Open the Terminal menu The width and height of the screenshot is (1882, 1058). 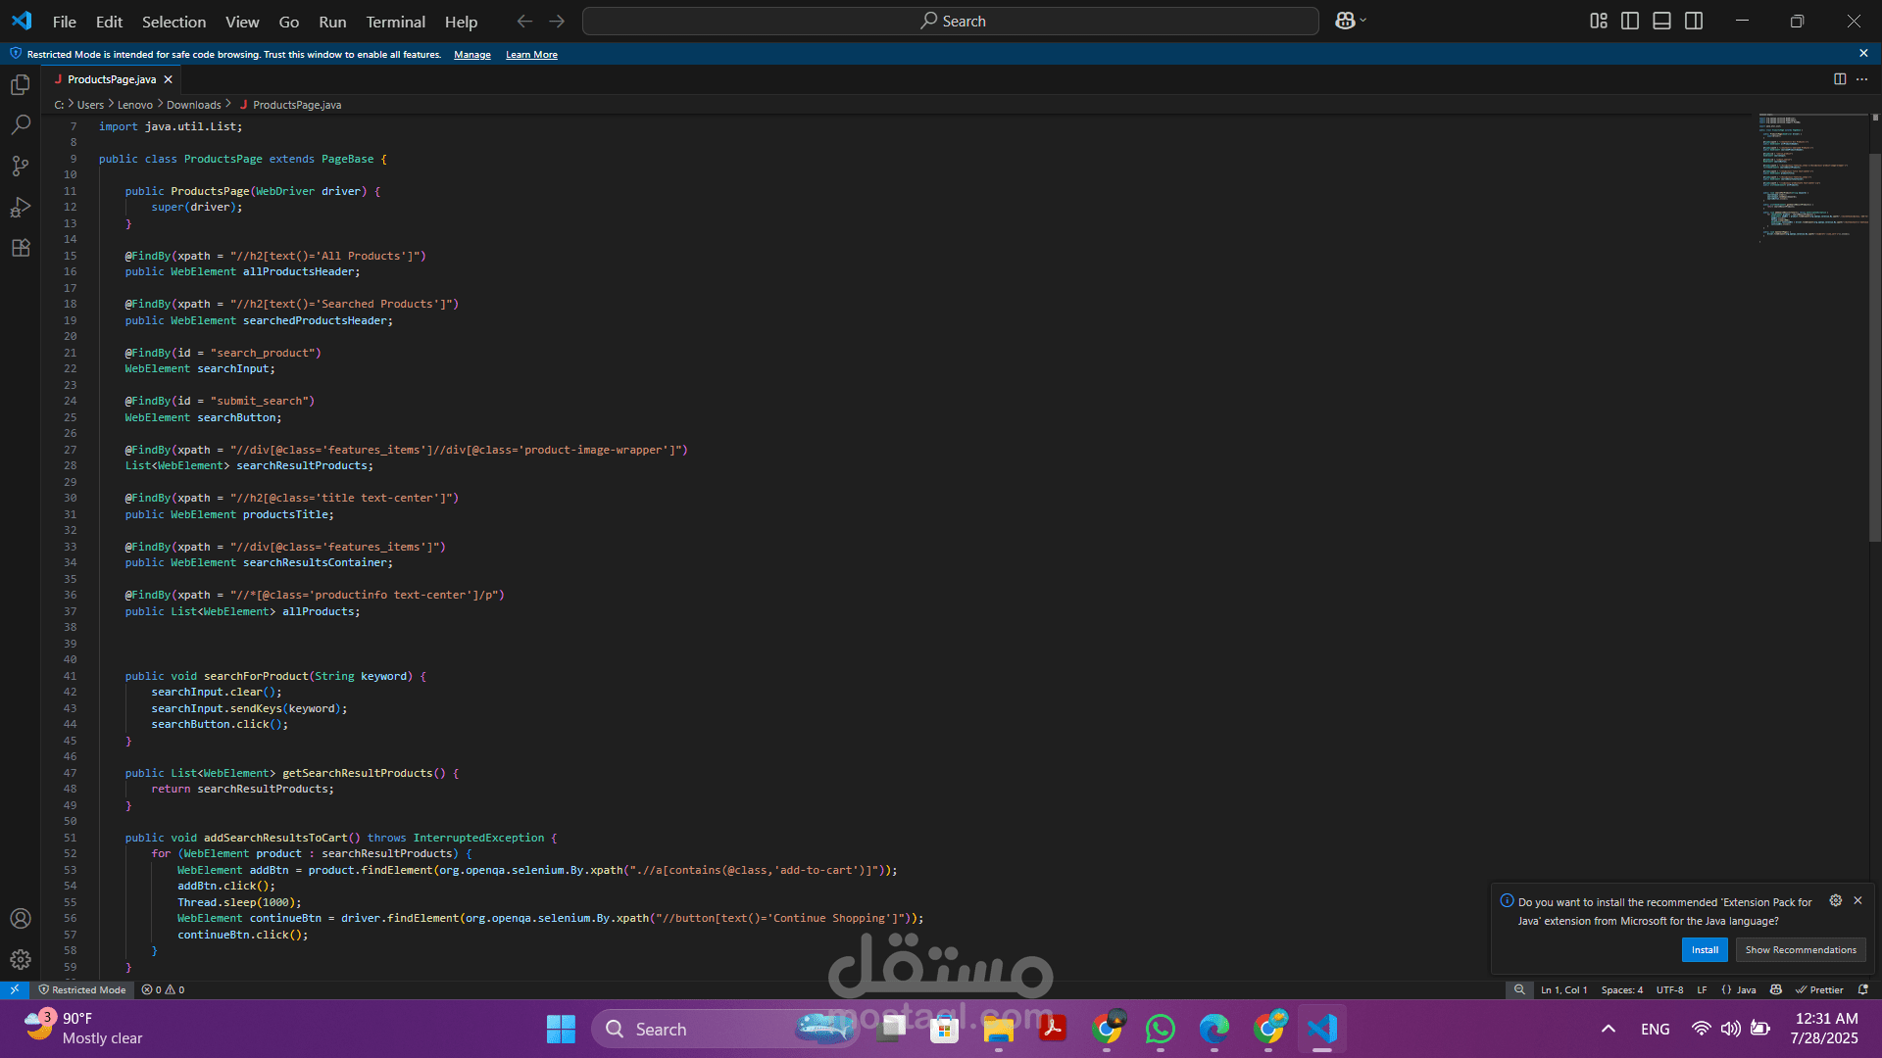395,22
